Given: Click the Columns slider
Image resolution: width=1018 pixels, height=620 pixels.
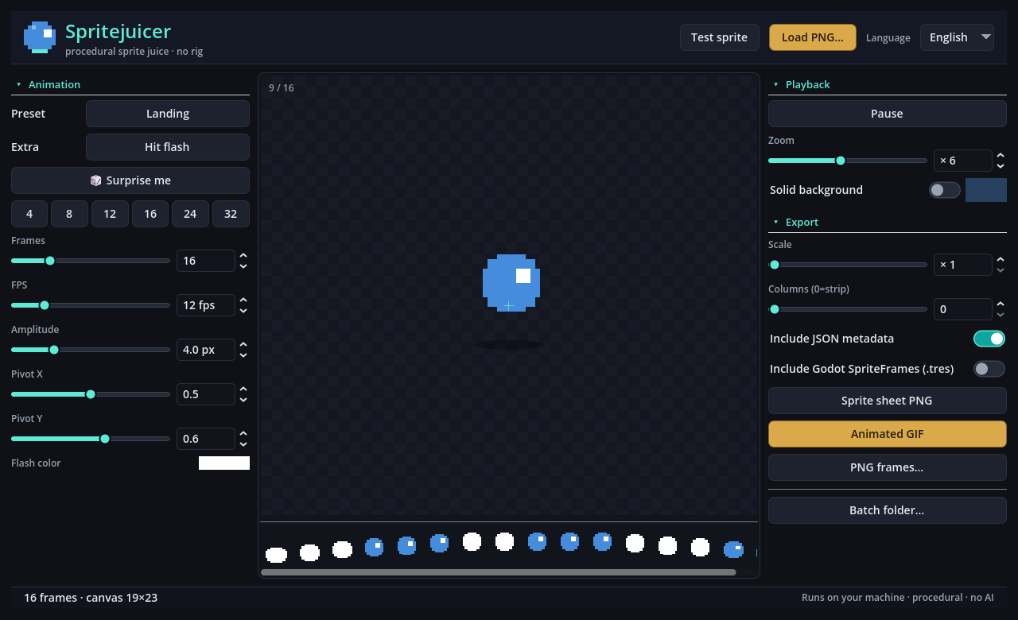Looking at the screenshot, I should pos(848,309).
